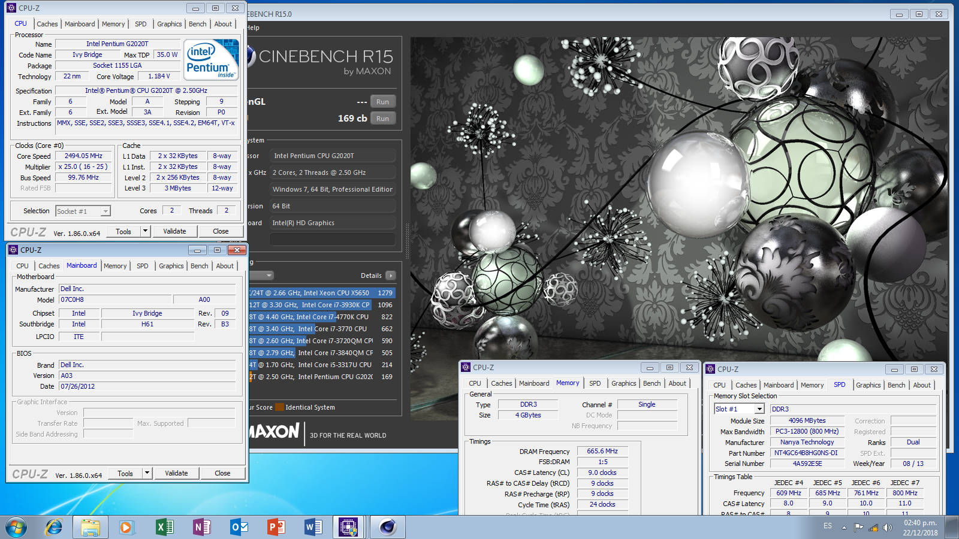Click the Intel Pentium inside logo
959x539 pixels.
point(211,59)
